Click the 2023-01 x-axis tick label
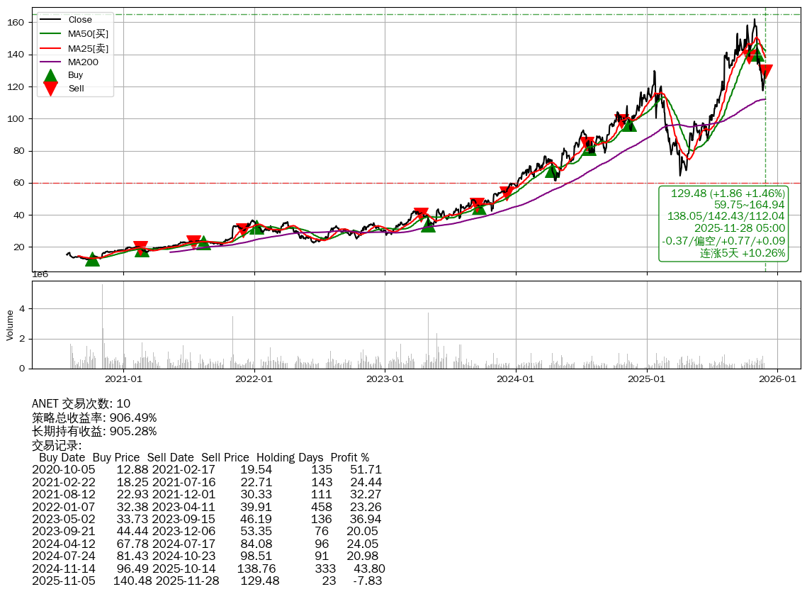The image size is (807, 594). click(x=385, y=379)
